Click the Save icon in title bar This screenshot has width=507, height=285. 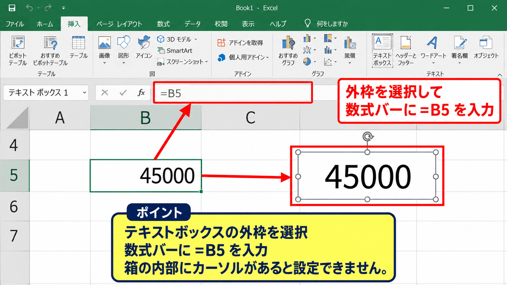(12, 8)
